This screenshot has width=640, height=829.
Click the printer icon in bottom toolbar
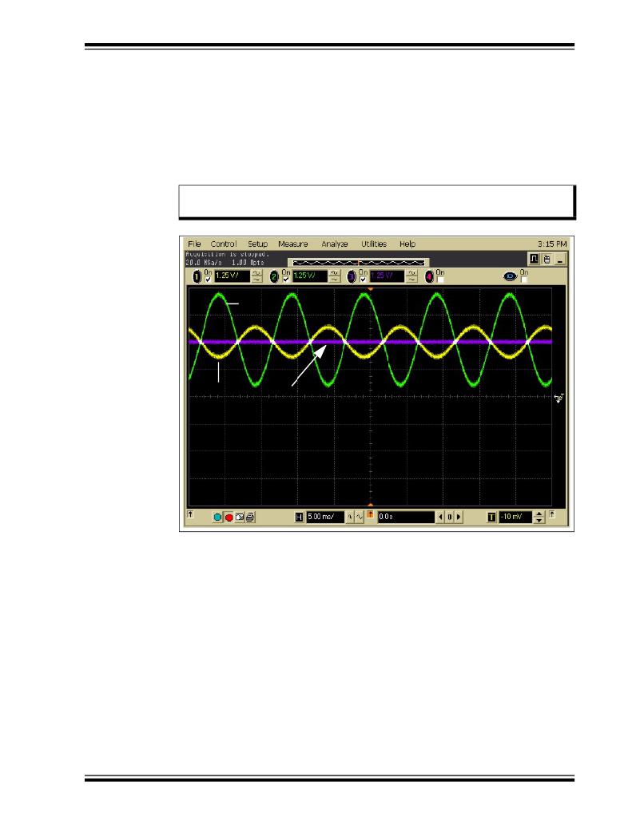coord(251,517)
